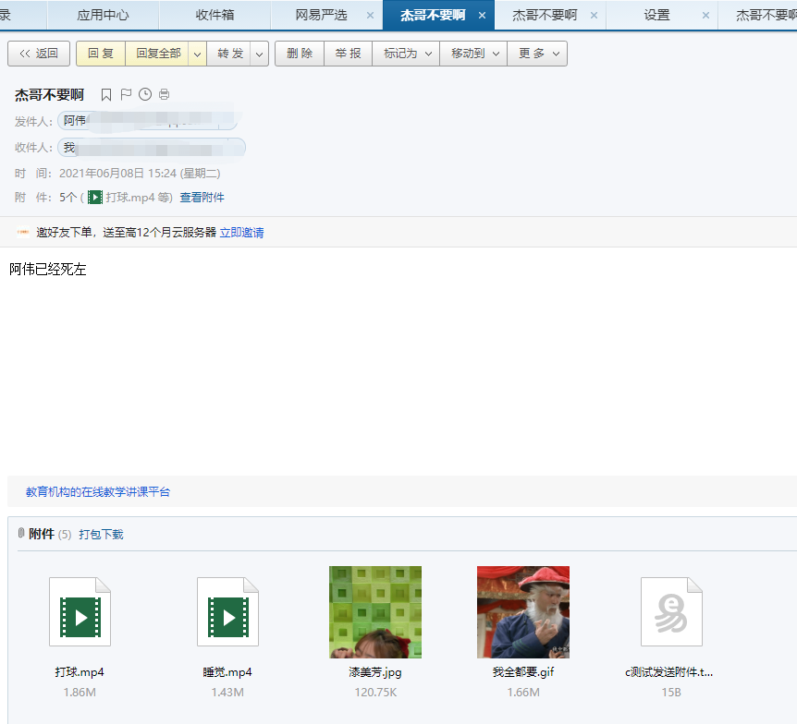Image resolution: width=797 pixels, height=724 pixels.
Task: Expand the 回复全部 dropdown arrow
Action: pyautogui.click(x=197, y=53)
